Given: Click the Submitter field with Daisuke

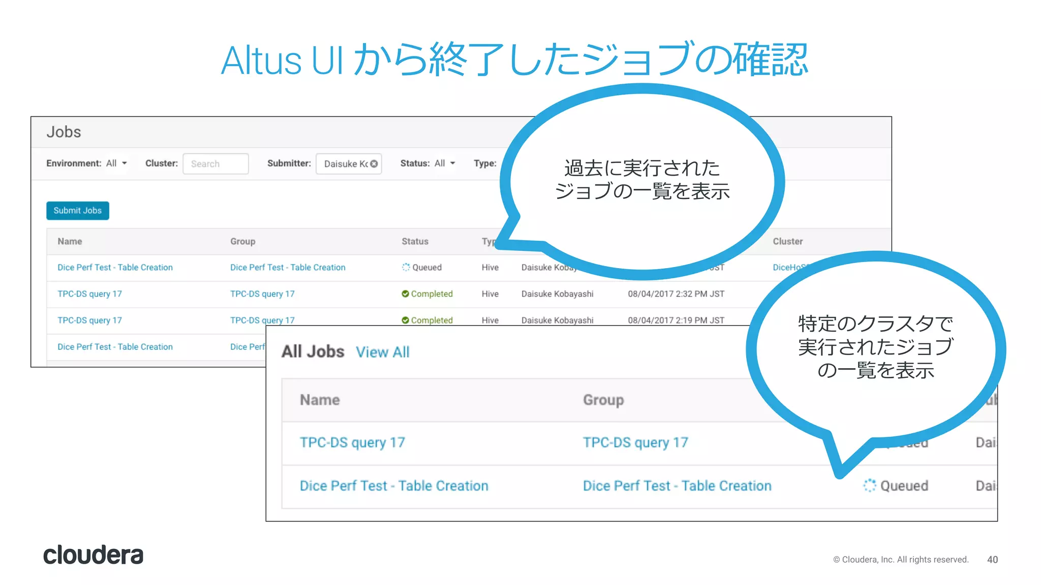Looking at the screenshot, I should point(349,164).
